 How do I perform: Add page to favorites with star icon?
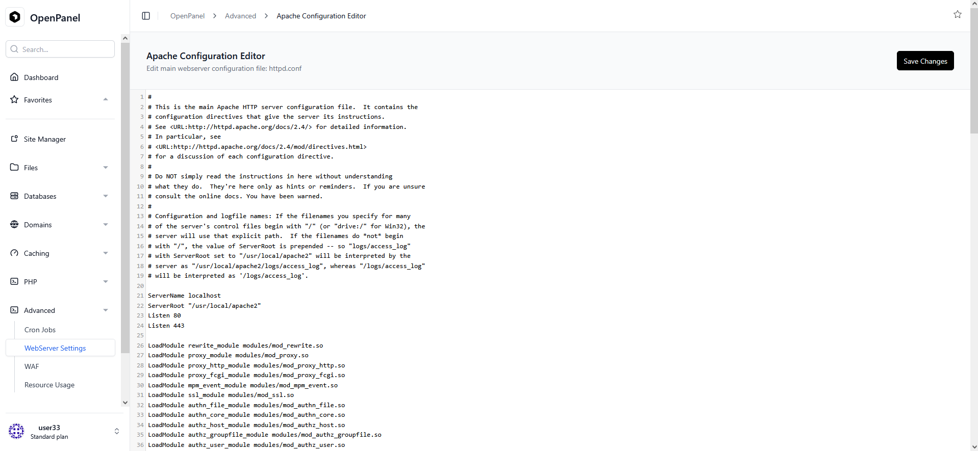tap(958, 14)
